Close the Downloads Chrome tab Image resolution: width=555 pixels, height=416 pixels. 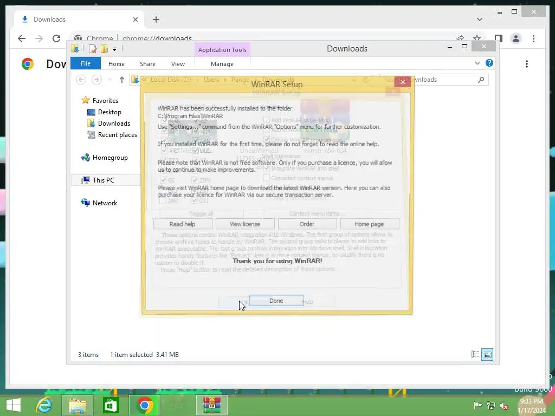(135, 19)
